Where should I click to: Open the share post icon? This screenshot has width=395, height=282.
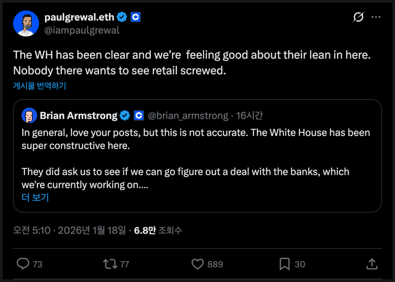pyautogui.click(x=371, y=264)
